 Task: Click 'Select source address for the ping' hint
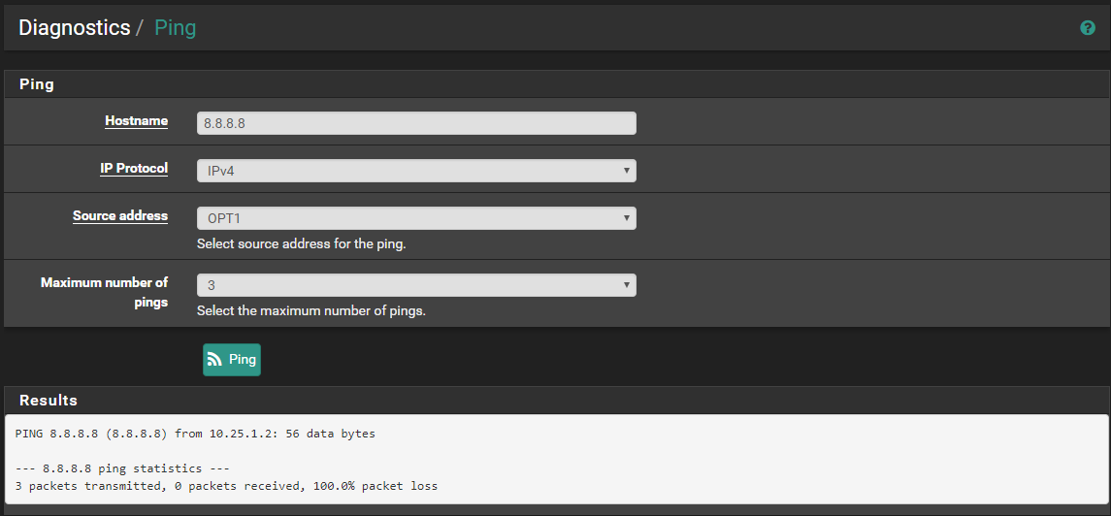(x=301, y=244)
